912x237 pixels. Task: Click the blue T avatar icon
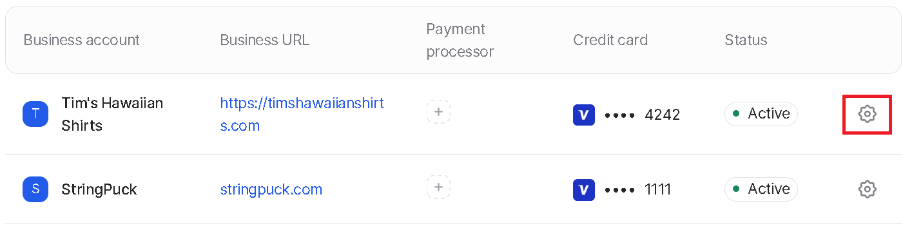35,114
